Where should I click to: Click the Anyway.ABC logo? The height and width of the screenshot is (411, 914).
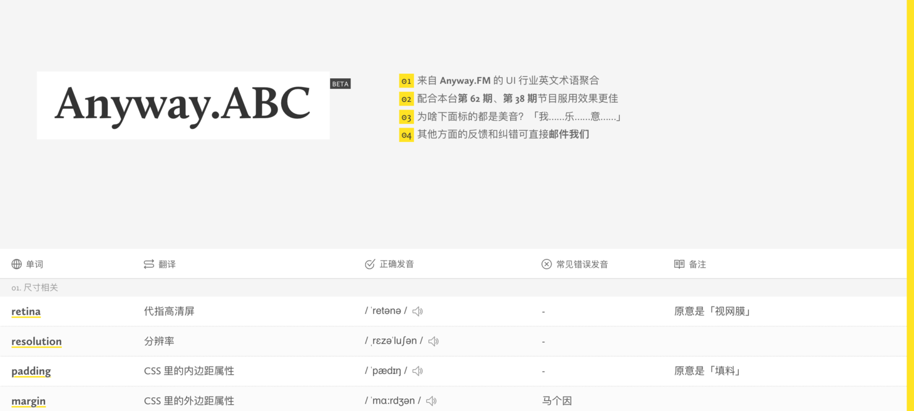coord(183,105)
